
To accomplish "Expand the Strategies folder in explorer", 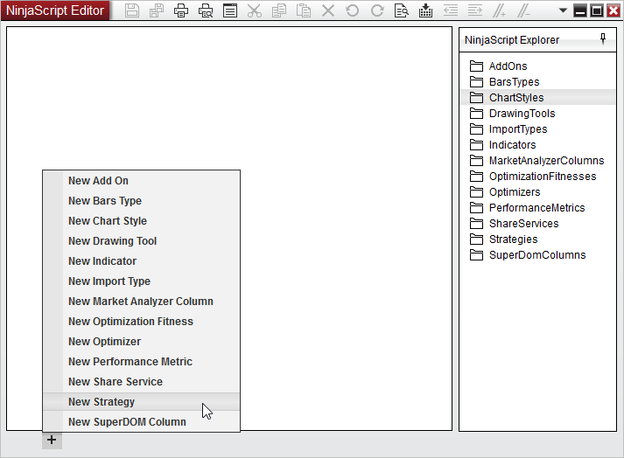I will coord(513,239).
